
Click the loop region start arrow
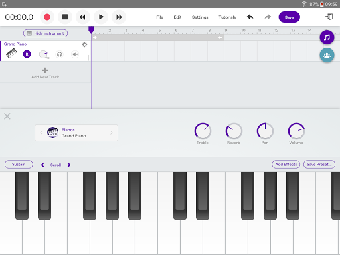coord(95,37)
